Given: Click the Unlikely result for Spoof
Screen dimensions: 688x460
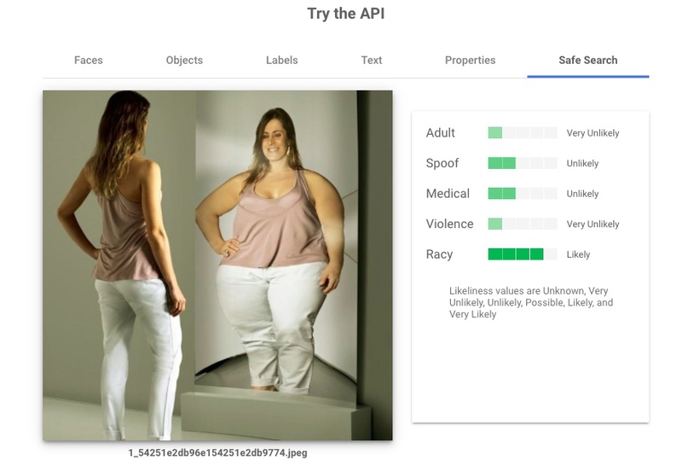Looking at the screenshot, I should (582, 164).
